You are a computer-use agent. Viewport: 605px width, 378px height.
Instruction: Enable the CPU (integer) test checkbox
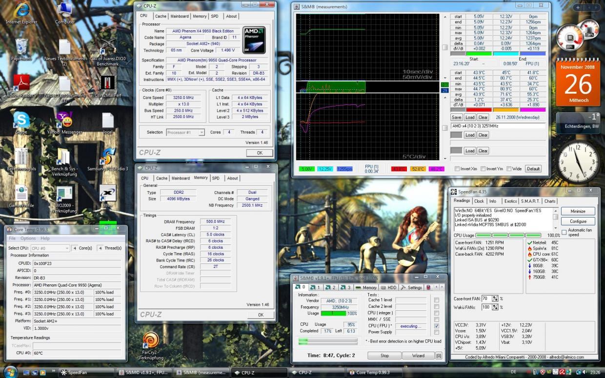[437, 313]
